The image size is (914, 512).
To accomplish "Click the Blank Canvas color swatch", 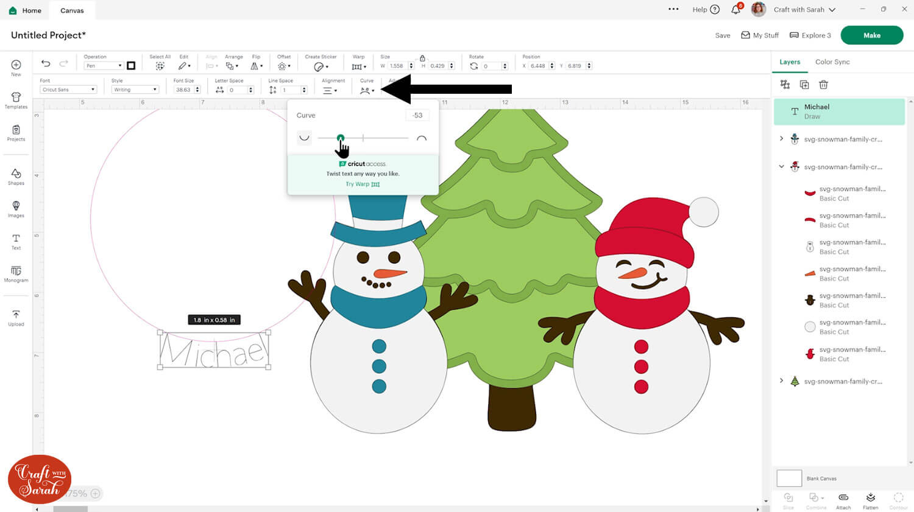I will [x=789, y=478].
